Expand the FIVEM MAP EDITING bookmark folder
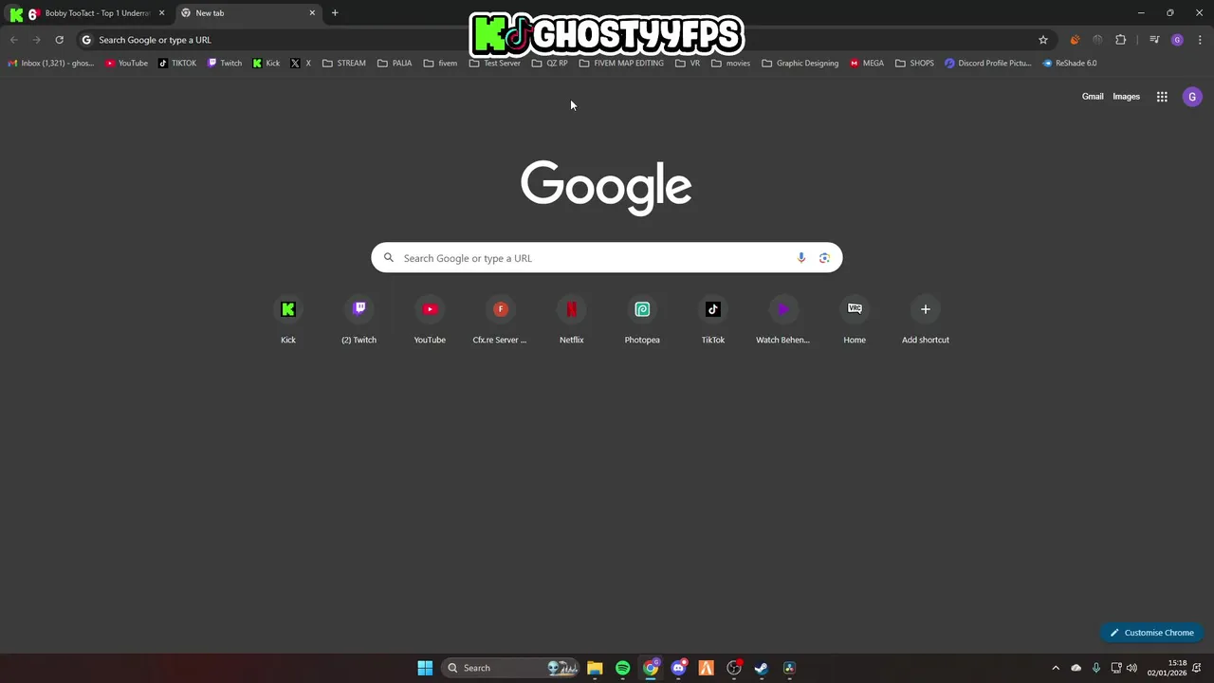Viewport: 1214px width, 683px height. 621,64
